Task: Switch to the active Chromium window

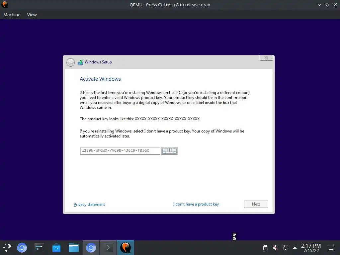Action: click(x=91, y=248)
